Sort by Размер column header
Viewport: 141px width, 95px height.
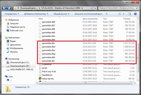point(127,19)
